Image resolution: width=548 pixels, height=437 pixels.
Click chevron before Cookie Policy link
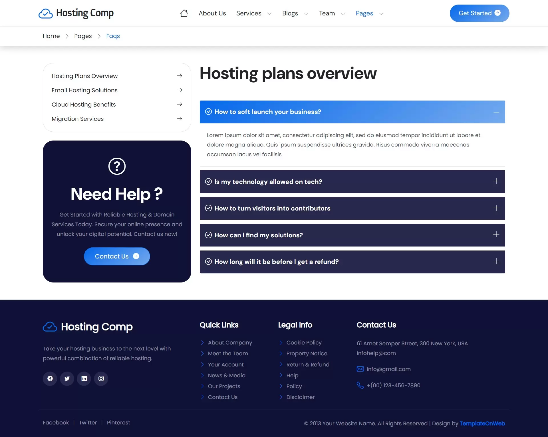(x=281, y=342)
